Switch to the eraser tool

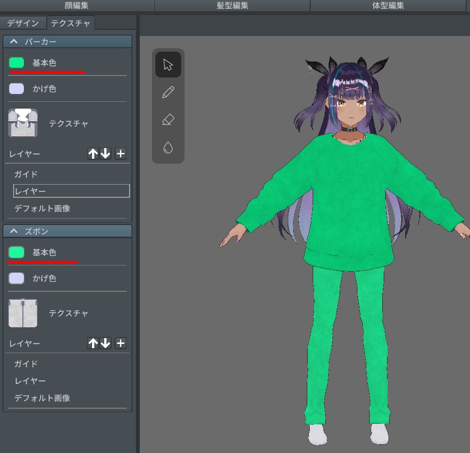coord(168,119)
